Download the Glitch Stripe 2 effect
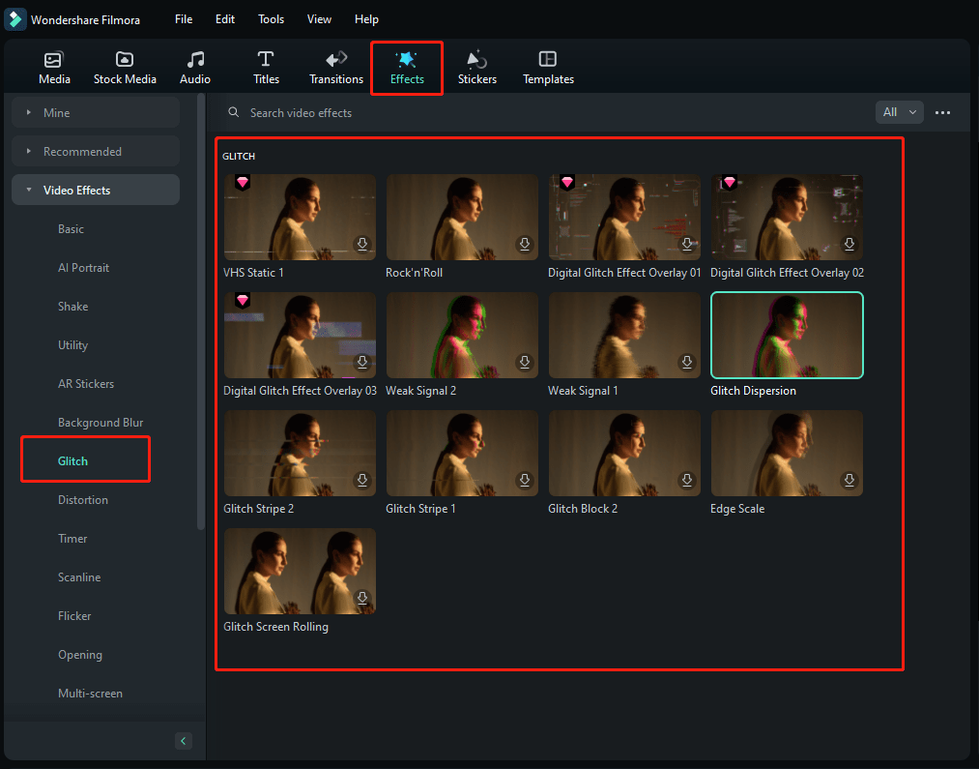 (x=361, y=480)
